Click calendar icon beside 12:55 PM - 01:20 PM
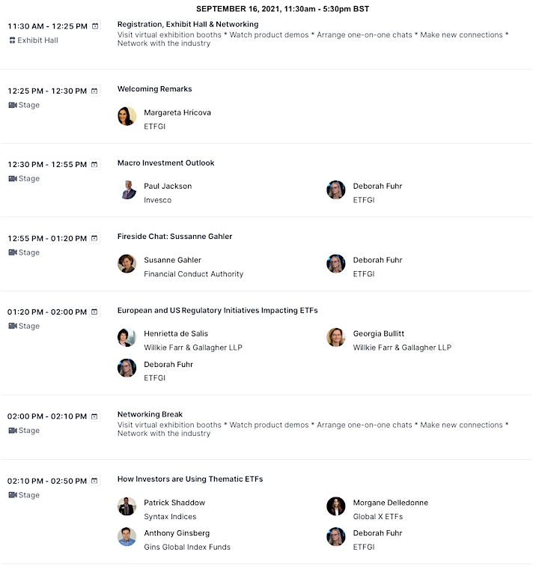Image resolution: width=539 pixels, height=567 pixels. click(94, 238)
